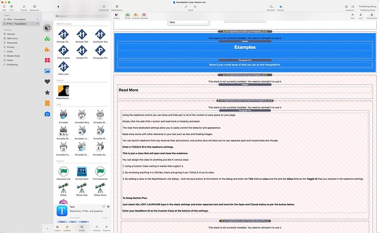The image size is (379, 233).
Task: Click the External button in Stacks toolbar
Action: tap(136, 16)
